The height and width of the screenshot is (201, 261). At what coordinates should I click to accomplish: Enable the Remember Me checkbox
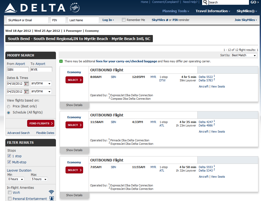pos(124,20)
